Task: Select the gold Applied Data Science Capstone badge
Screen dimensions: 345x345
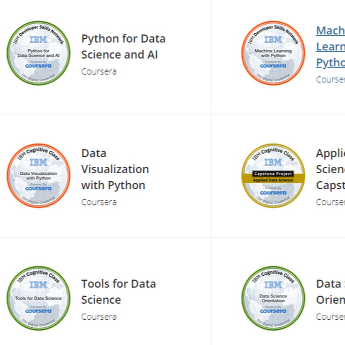Action: (273, 176)
